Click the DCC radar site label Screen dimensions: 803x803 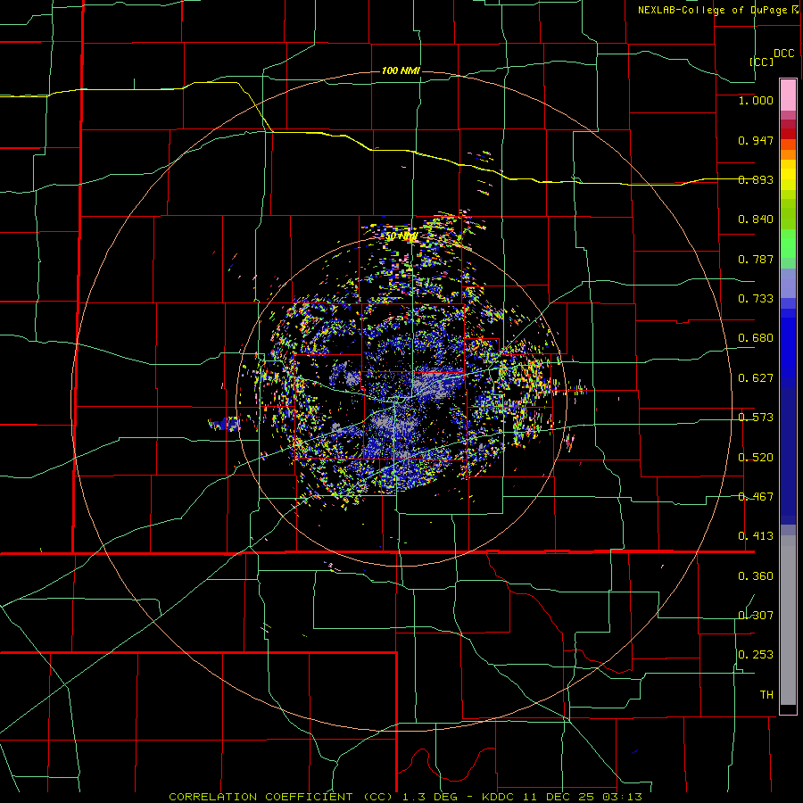coord(783,54)
